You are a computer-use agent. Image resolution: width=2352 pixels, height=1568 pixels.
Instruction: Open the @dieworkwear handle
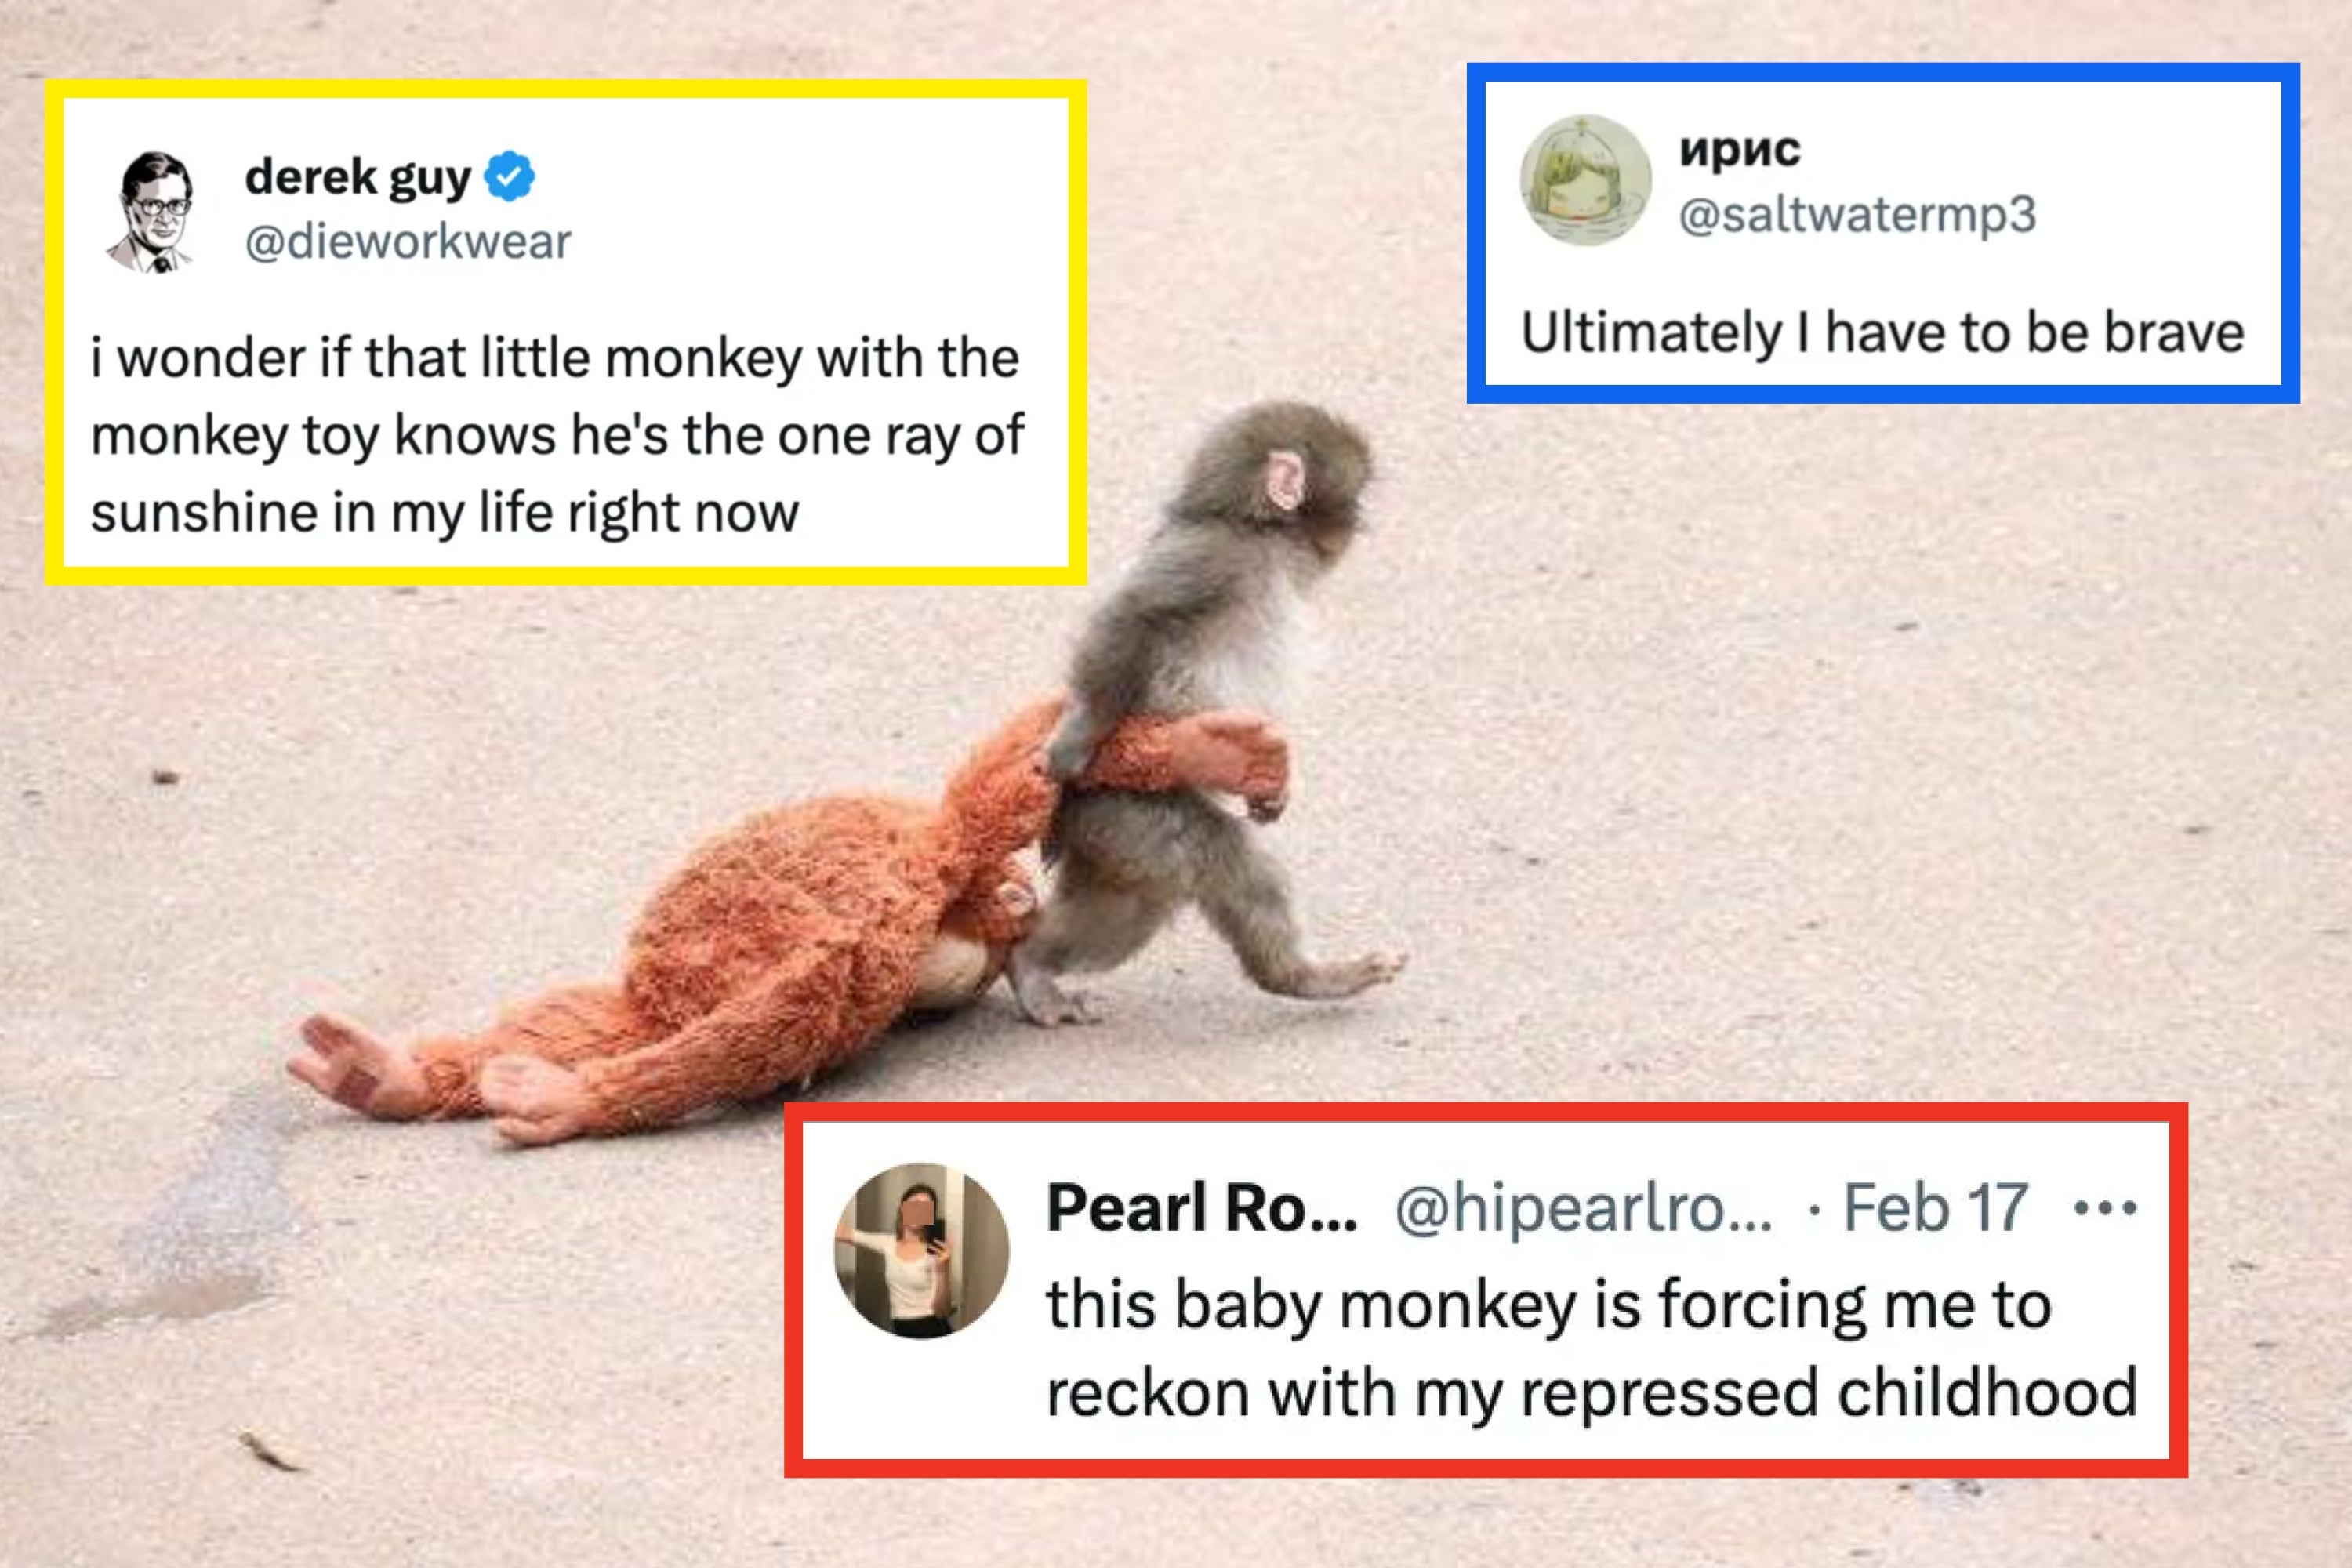pos(408,242)
